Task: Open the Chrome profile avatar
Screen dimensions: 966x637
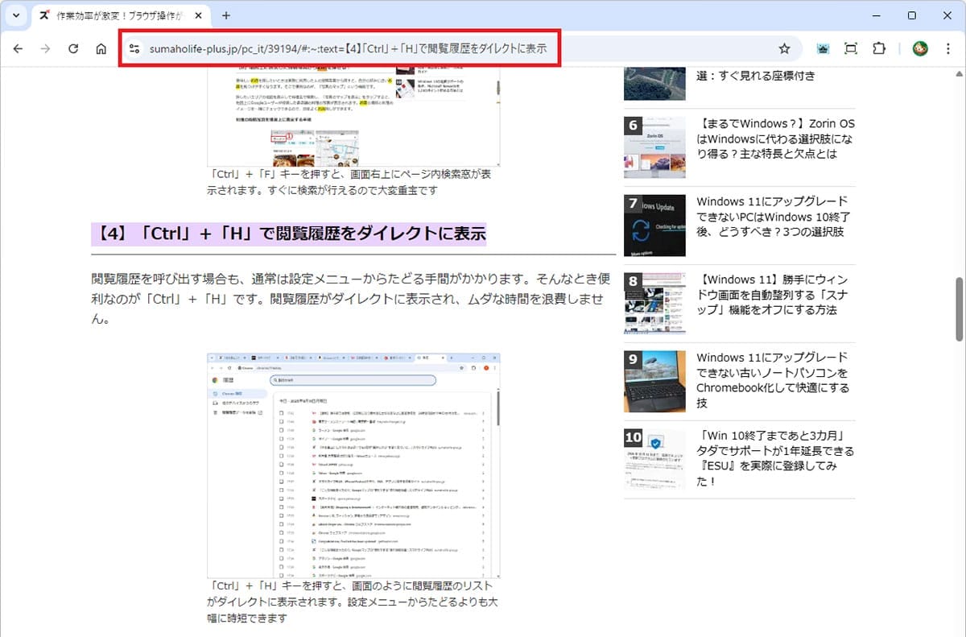Action: click(920, 49)
